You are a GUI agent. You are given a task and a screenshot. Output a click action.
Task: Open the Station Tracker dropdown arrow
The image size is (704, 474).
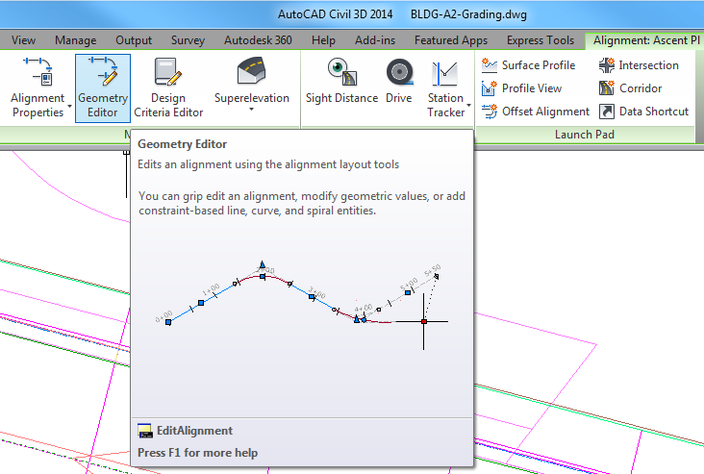pos(468,106)
